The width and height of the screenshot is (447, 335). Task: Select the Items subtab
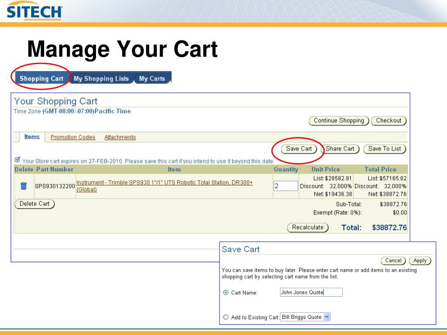coord(32,137)
